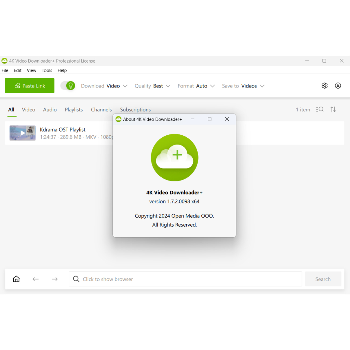Open the Edit menu
Viewport: 350px width, 350px height.
pos(17,70)
